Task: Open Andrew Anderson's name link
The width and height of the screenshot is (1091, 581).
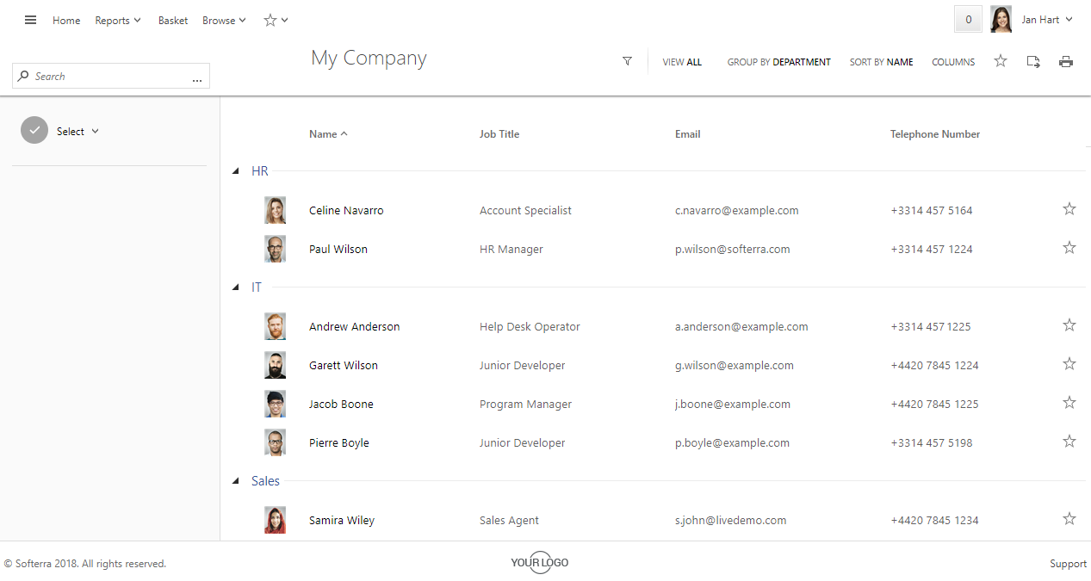Action: pos(355,327)
